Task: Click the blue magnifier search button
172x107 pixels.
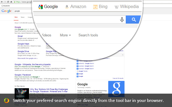Action: click(x=133, y=20)
